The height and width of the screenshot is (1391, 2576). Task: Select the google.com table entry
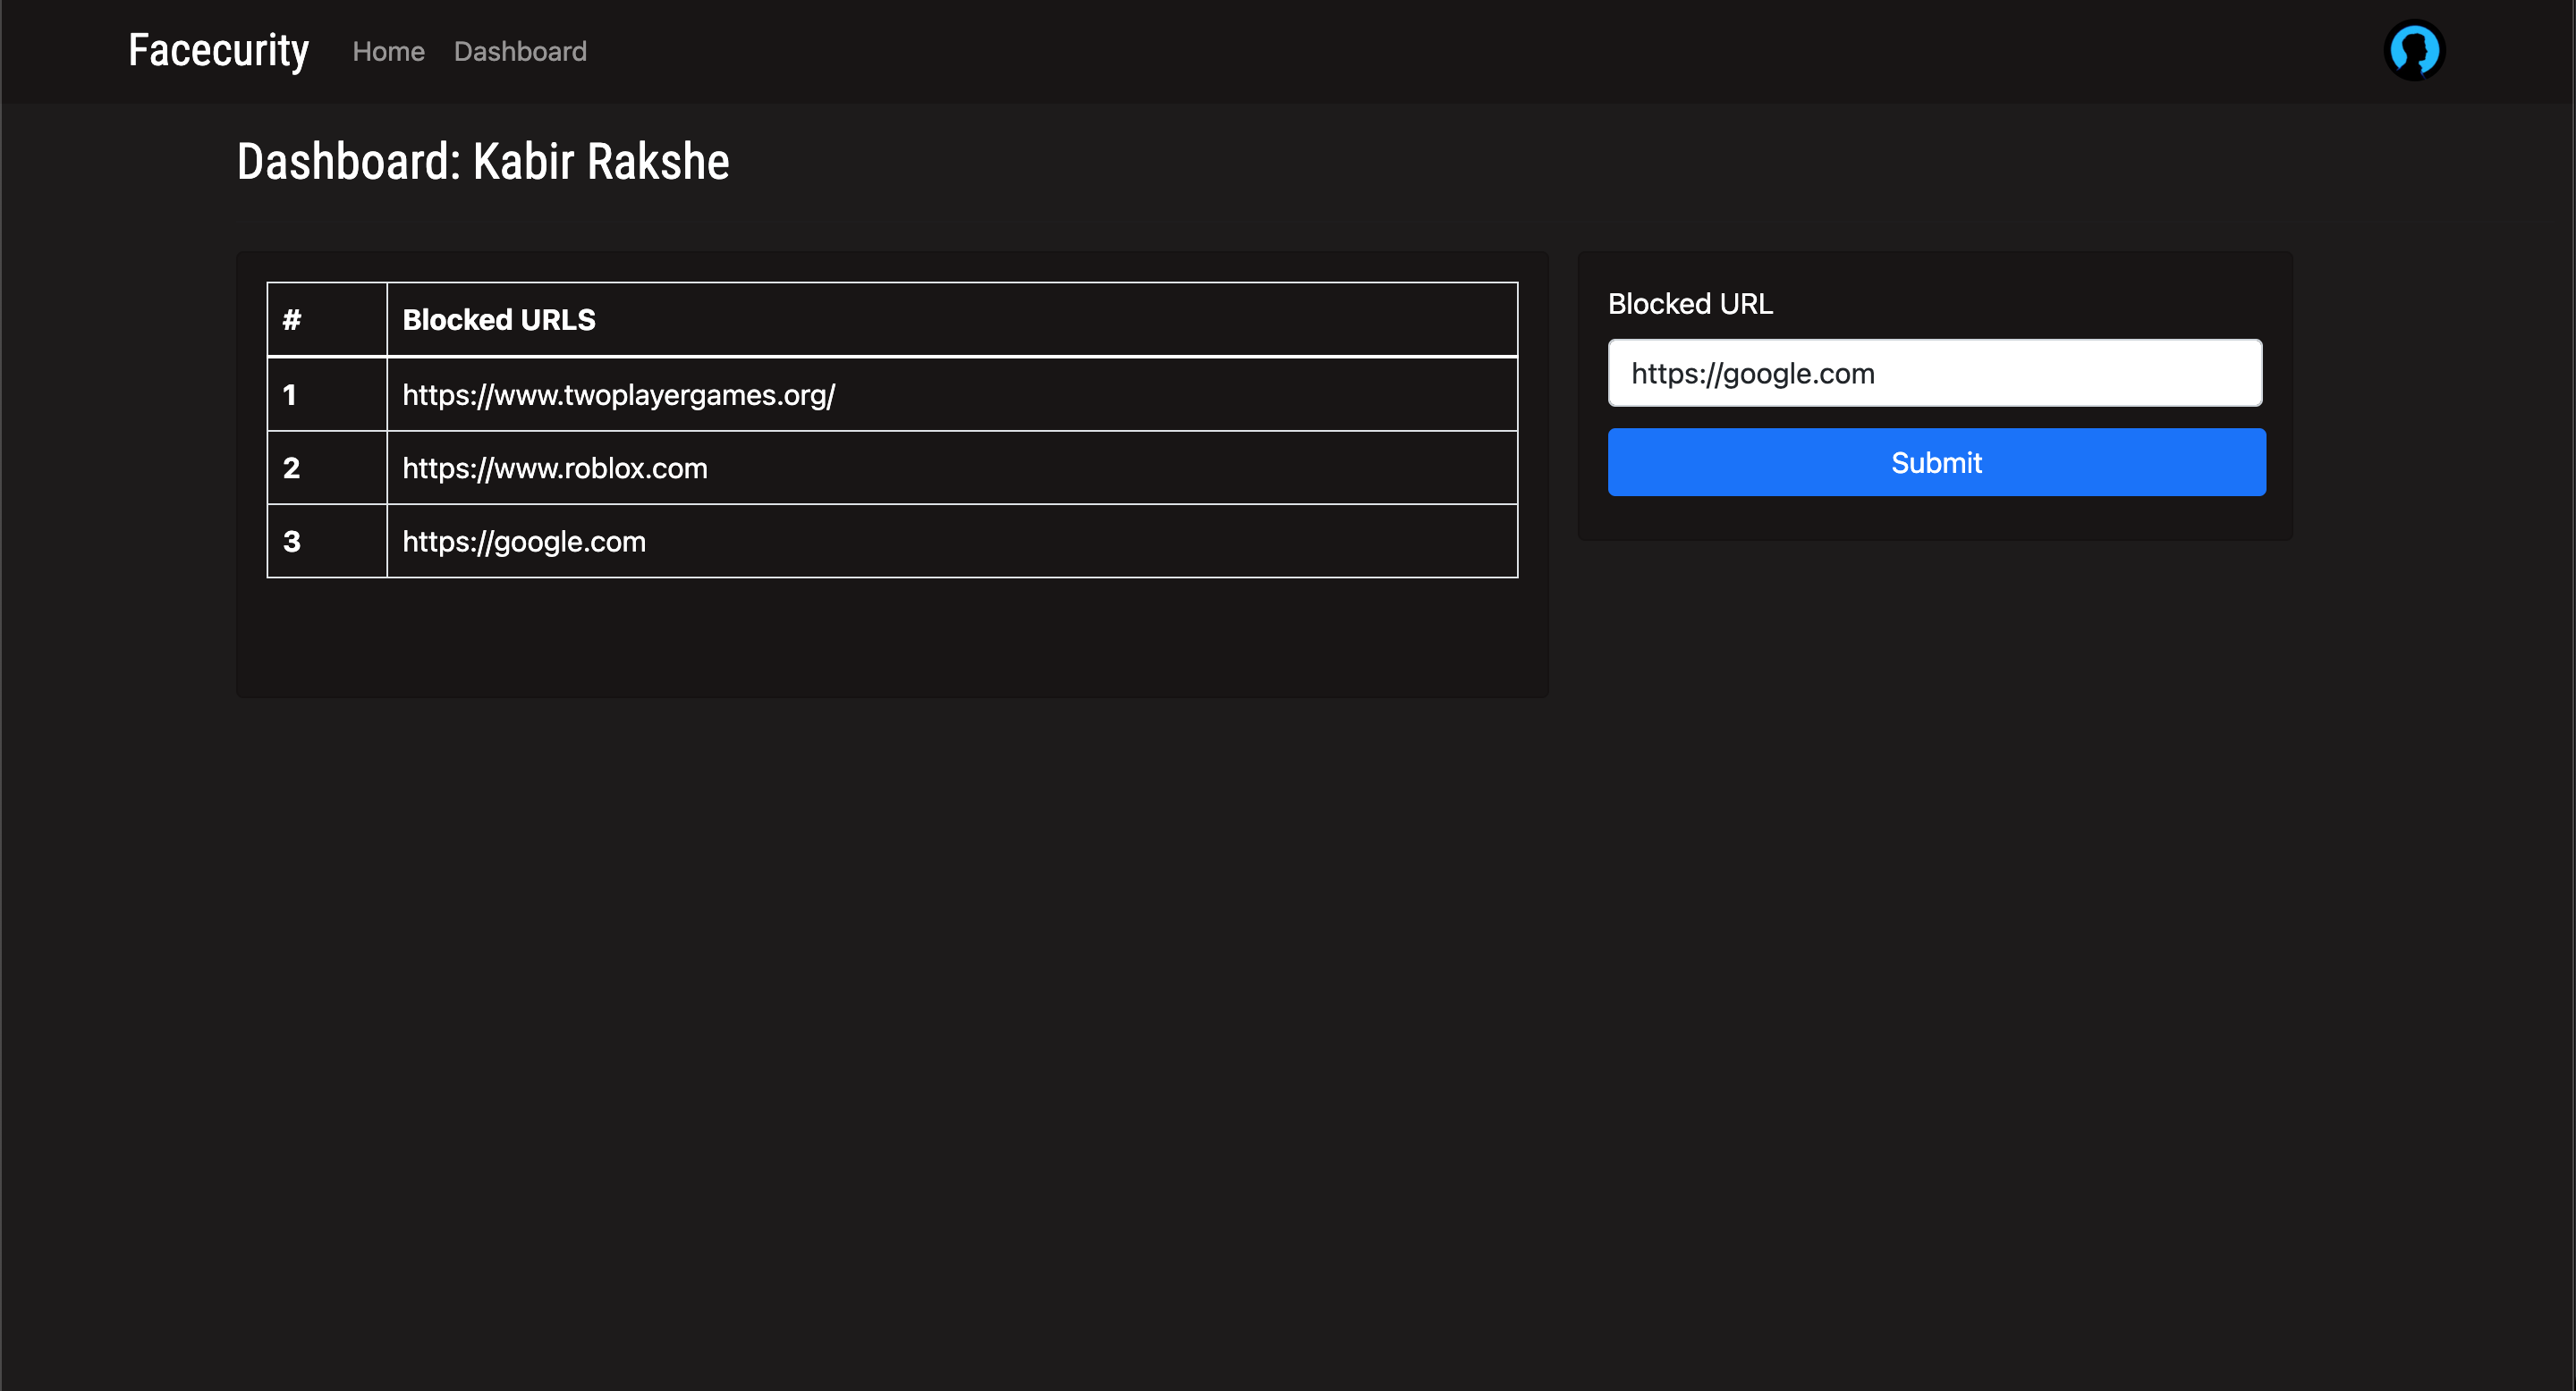[x=524, y=542]
